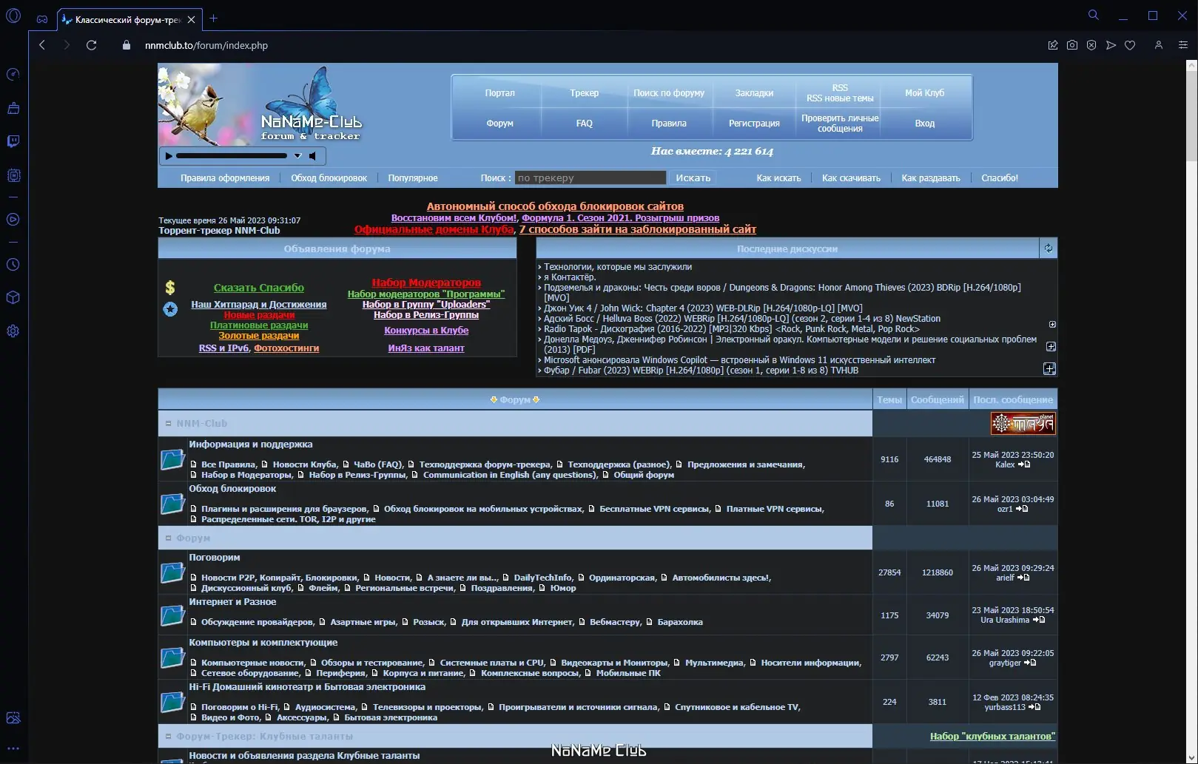Click the audio player progress bar
The height and width of the screenshot is (764, 1198).
point(232,156)
